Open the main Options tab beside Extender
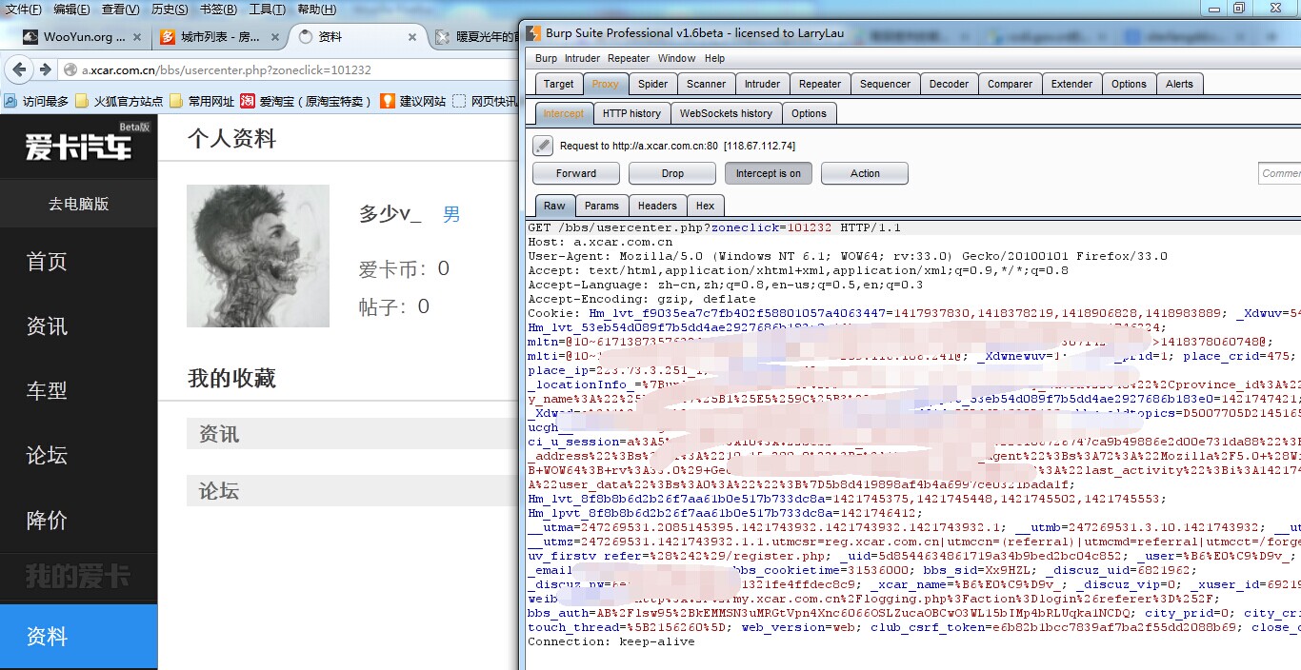1301x670 pixels. click(x=1129, y=84)
